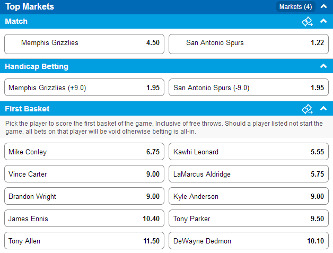
Task: Collapse the Handicap Betting section
Action: (x=323, y=66)
